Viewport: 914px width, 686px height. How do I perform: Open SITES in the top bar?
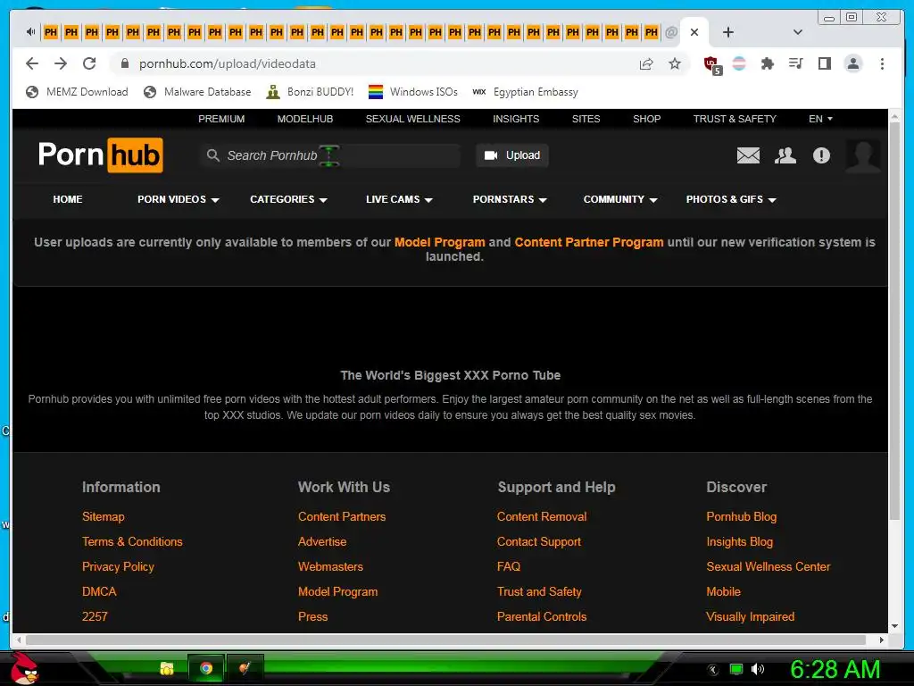586,119
